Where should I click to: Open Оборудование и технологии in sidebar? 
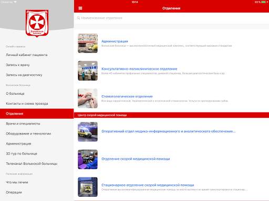pyautogui.click(x=28, y=133)
